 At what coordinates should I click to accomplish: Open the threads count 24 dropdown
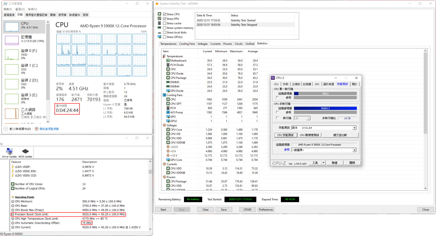tap(308, 118)
